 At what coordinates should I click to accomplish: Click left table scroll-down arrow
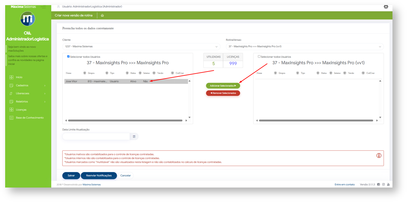pyautogui.click(x=190, y=118)
